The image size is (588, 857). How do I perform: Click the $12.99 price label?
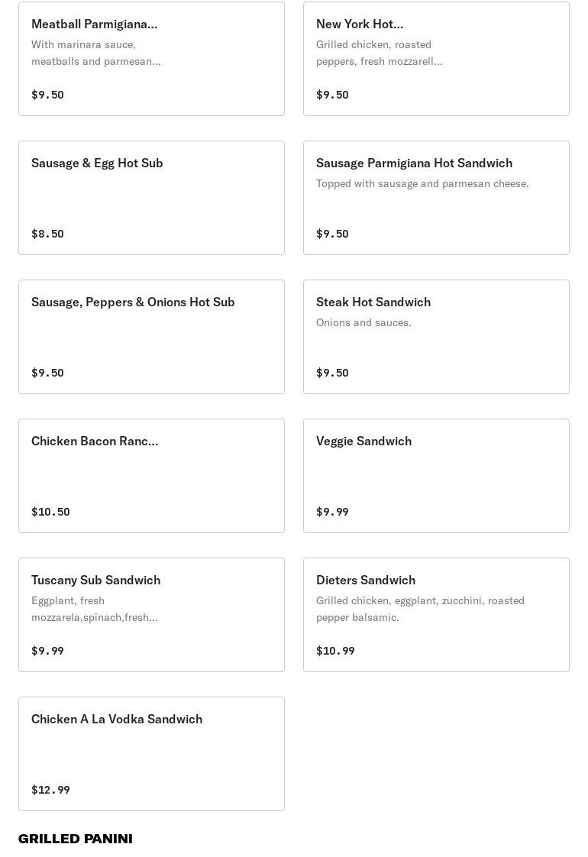click(x=50, y=790)
